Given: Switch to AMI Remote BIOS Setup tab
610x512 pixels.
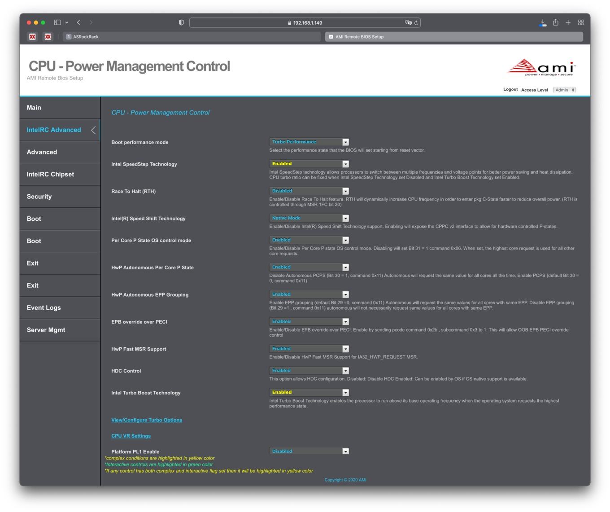Looking at the screenshot, I should (454, 37).
